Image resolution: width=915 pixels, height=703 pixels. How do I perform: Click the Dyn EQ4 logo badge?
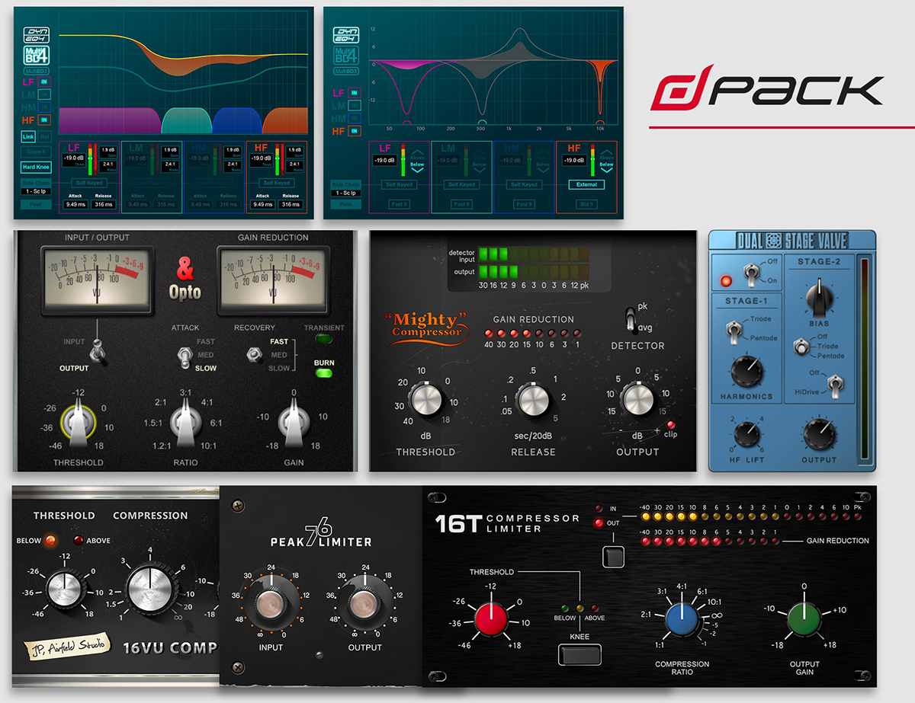point(36,36)
